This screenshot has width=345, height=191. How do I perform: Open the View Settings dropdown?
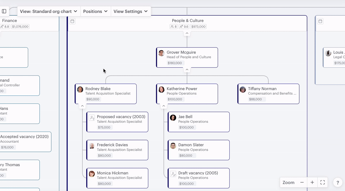tap(130, 11)
